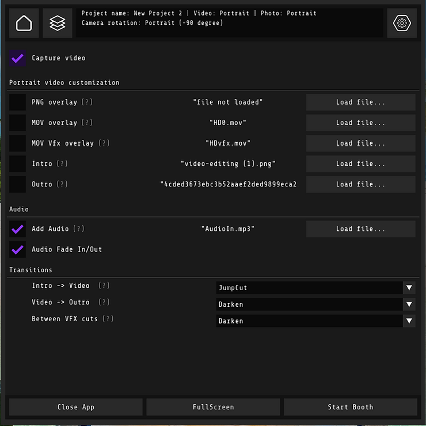Click the Start Booth button

(x=351, y=407)
